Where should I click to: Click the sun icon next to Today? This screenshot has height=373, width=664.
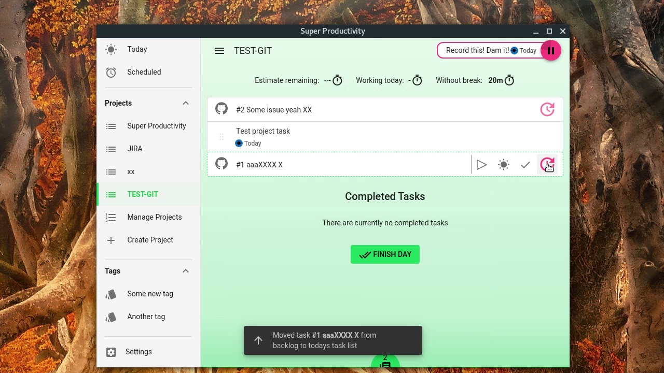coord(111,49)
